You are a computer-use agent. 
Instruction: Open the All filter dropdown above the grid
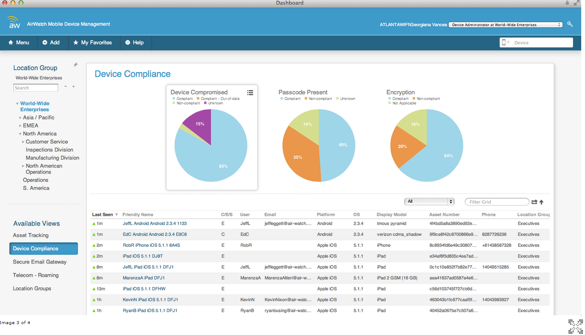429,201
